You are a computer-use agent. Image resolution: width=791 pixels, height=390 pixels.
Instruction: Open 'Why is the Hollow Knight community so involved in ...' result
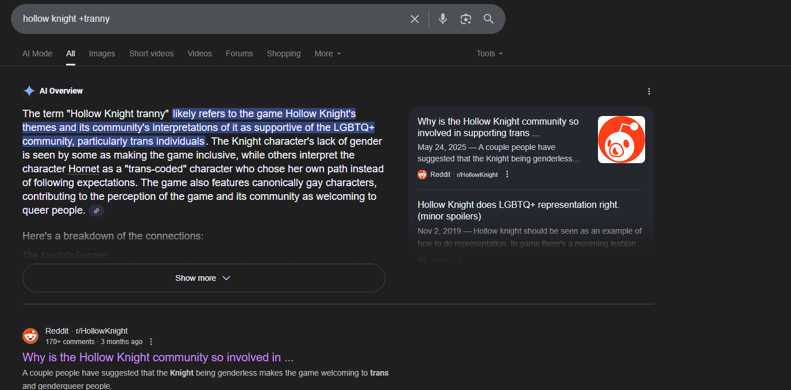click(x=158, y=357)
